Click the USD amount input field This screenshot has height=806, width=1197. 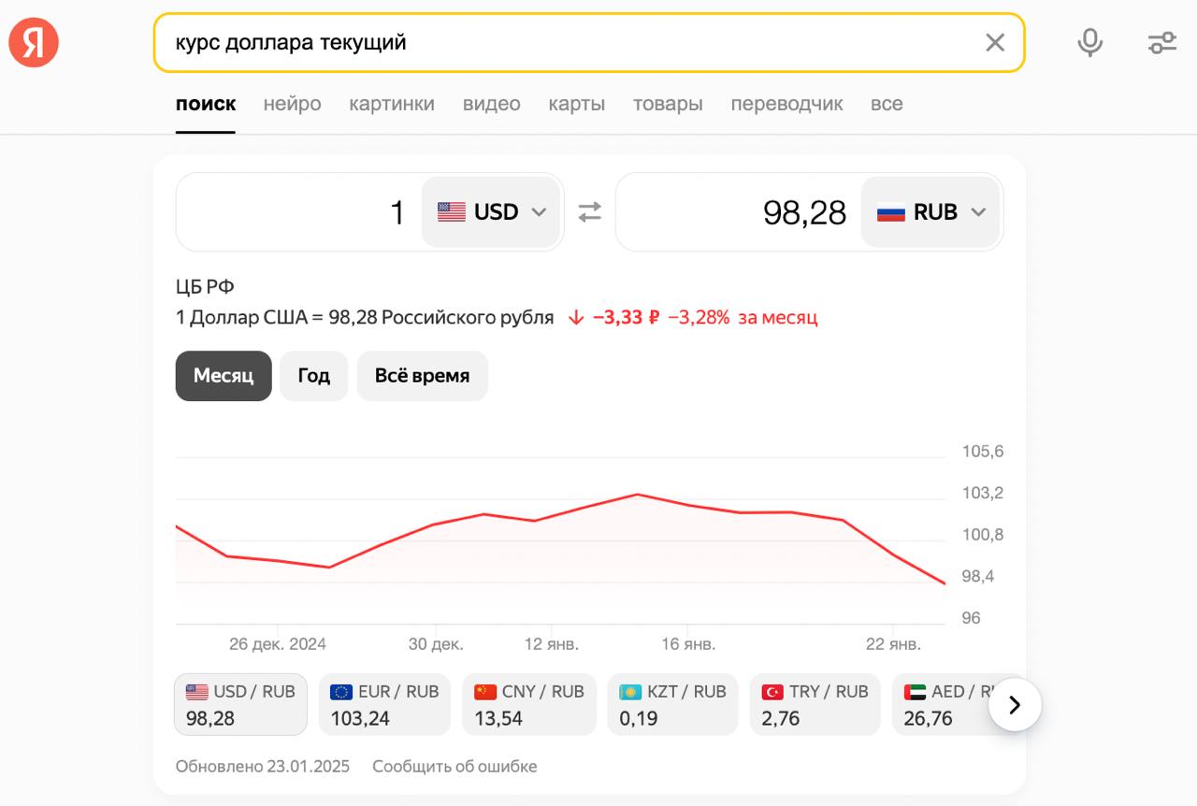299,212
